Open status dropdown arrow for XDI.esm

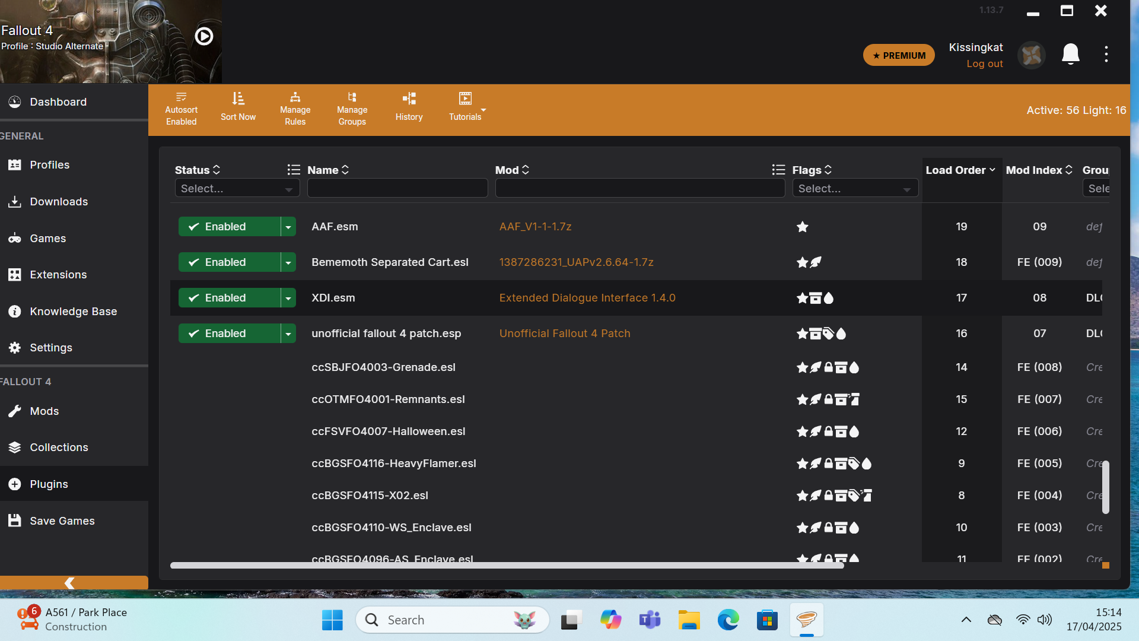coord(288,298)
